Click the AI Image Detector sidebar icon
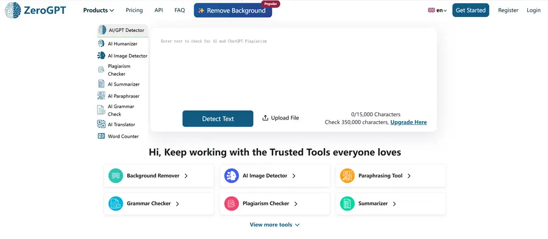This screenshot has width=548, height=239. [x=101, y=55]
